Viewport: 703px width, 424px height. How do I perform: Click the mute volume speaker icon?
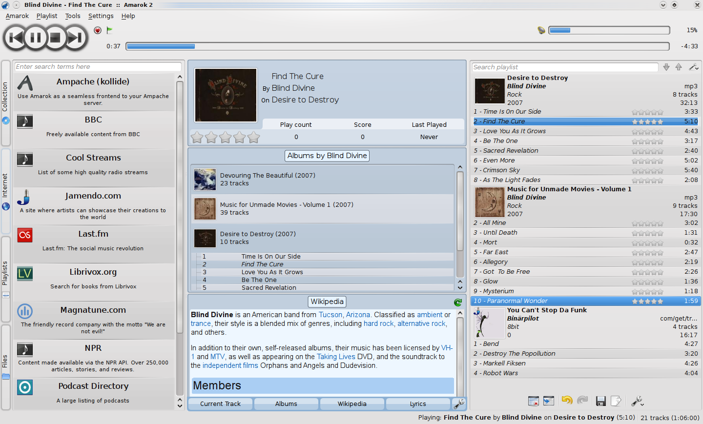pyautogui.click(x=541, y=30)
